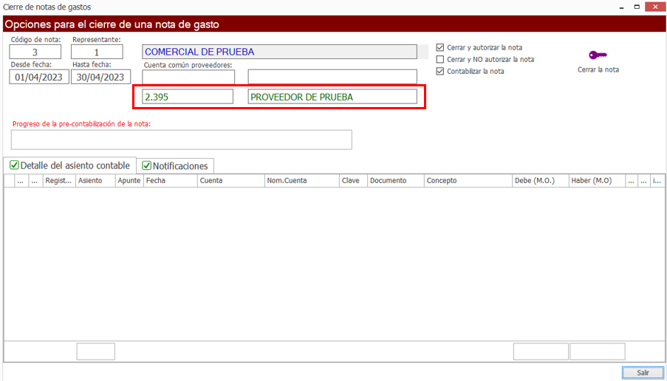667x381 pixels.
Task: Click the supplier account 2.395 field
Action: pyautogui.click(x=188, y=97)
